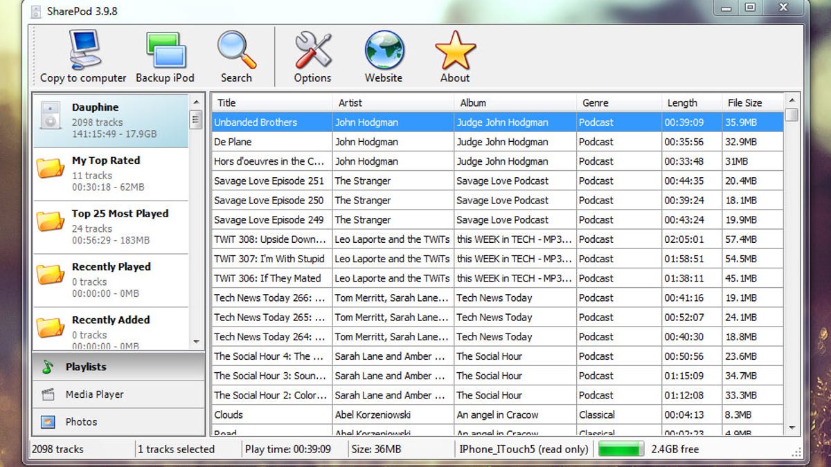Sort tracks by the Genre column header

(x=618, y=102)
